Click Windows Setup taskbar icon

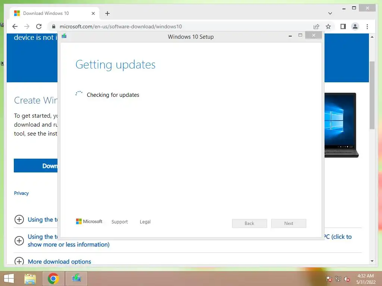click(76, 279)
